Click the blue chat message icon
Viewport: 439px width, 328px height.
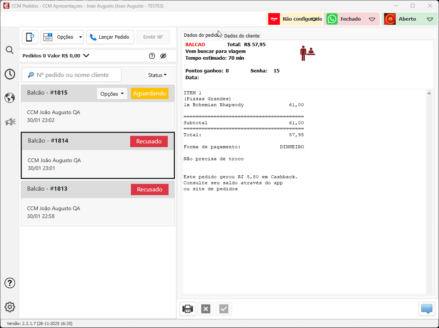point(427,309)
